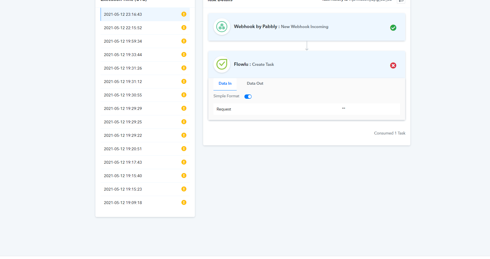490x259 pixels.
Task: Switch to the Data In tab
Action: [225, 84]
